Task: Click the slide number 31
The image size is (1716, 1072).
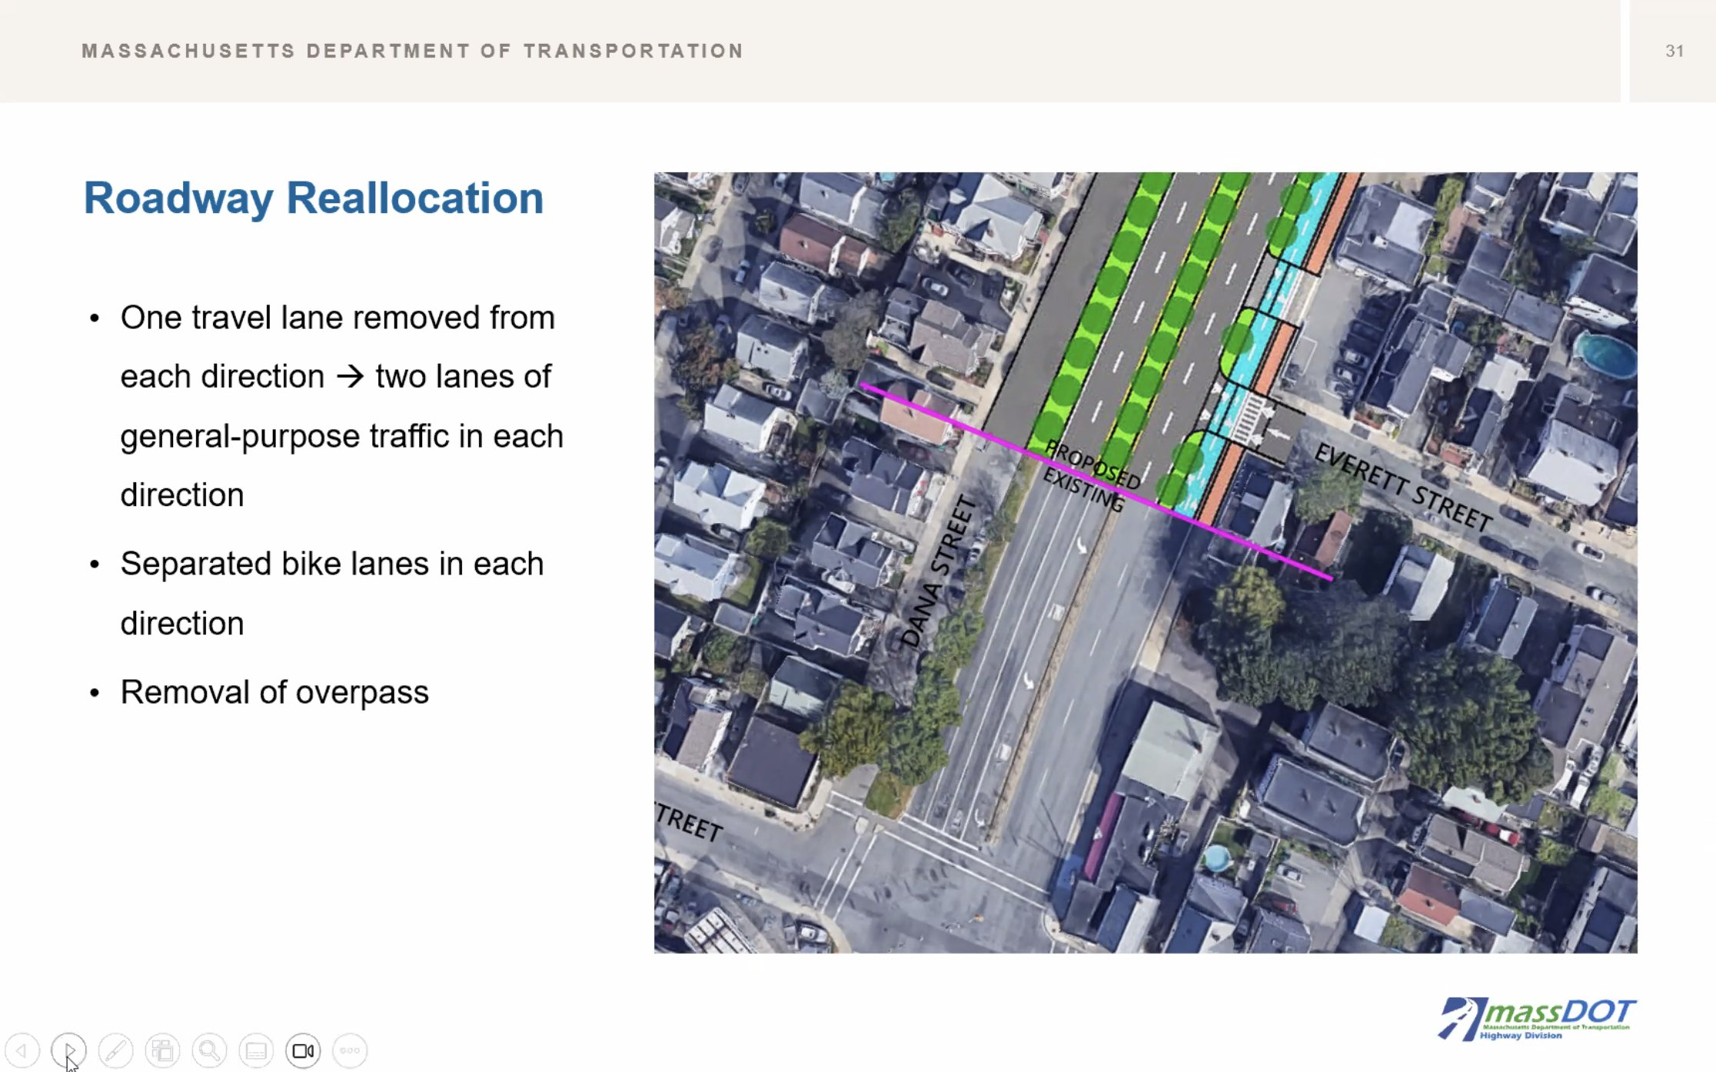Action: [x=1674, y=51]
